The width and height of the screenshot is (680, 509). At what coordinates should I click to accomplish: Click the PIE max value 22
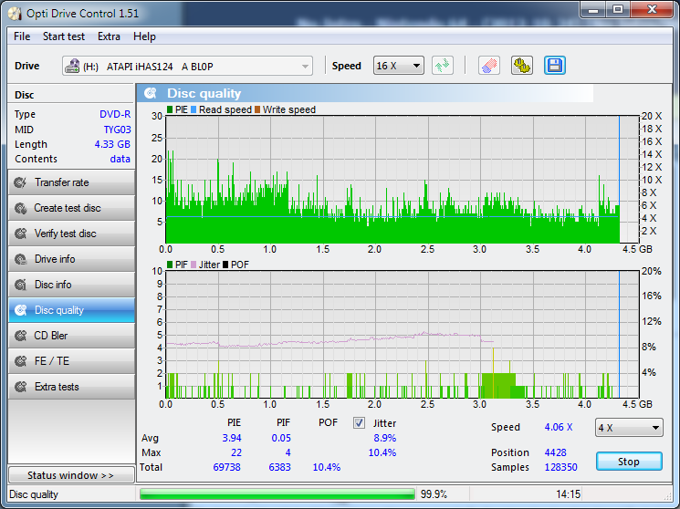coord(236,452)
